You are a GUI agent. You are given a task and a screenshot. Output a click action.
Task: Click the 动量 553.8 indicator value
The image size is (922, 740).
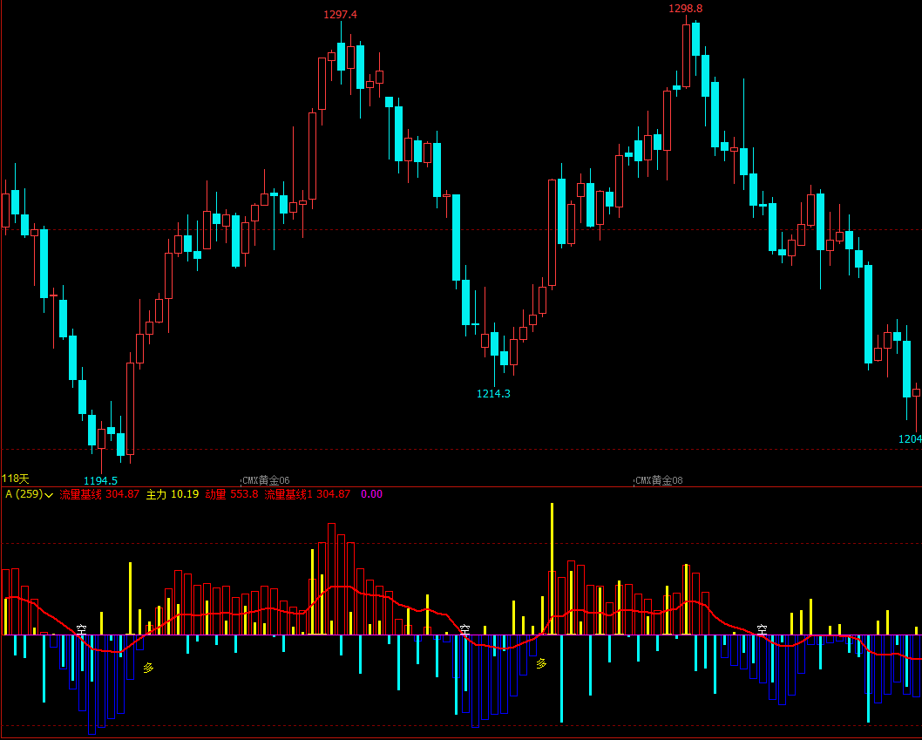point(232,494)
